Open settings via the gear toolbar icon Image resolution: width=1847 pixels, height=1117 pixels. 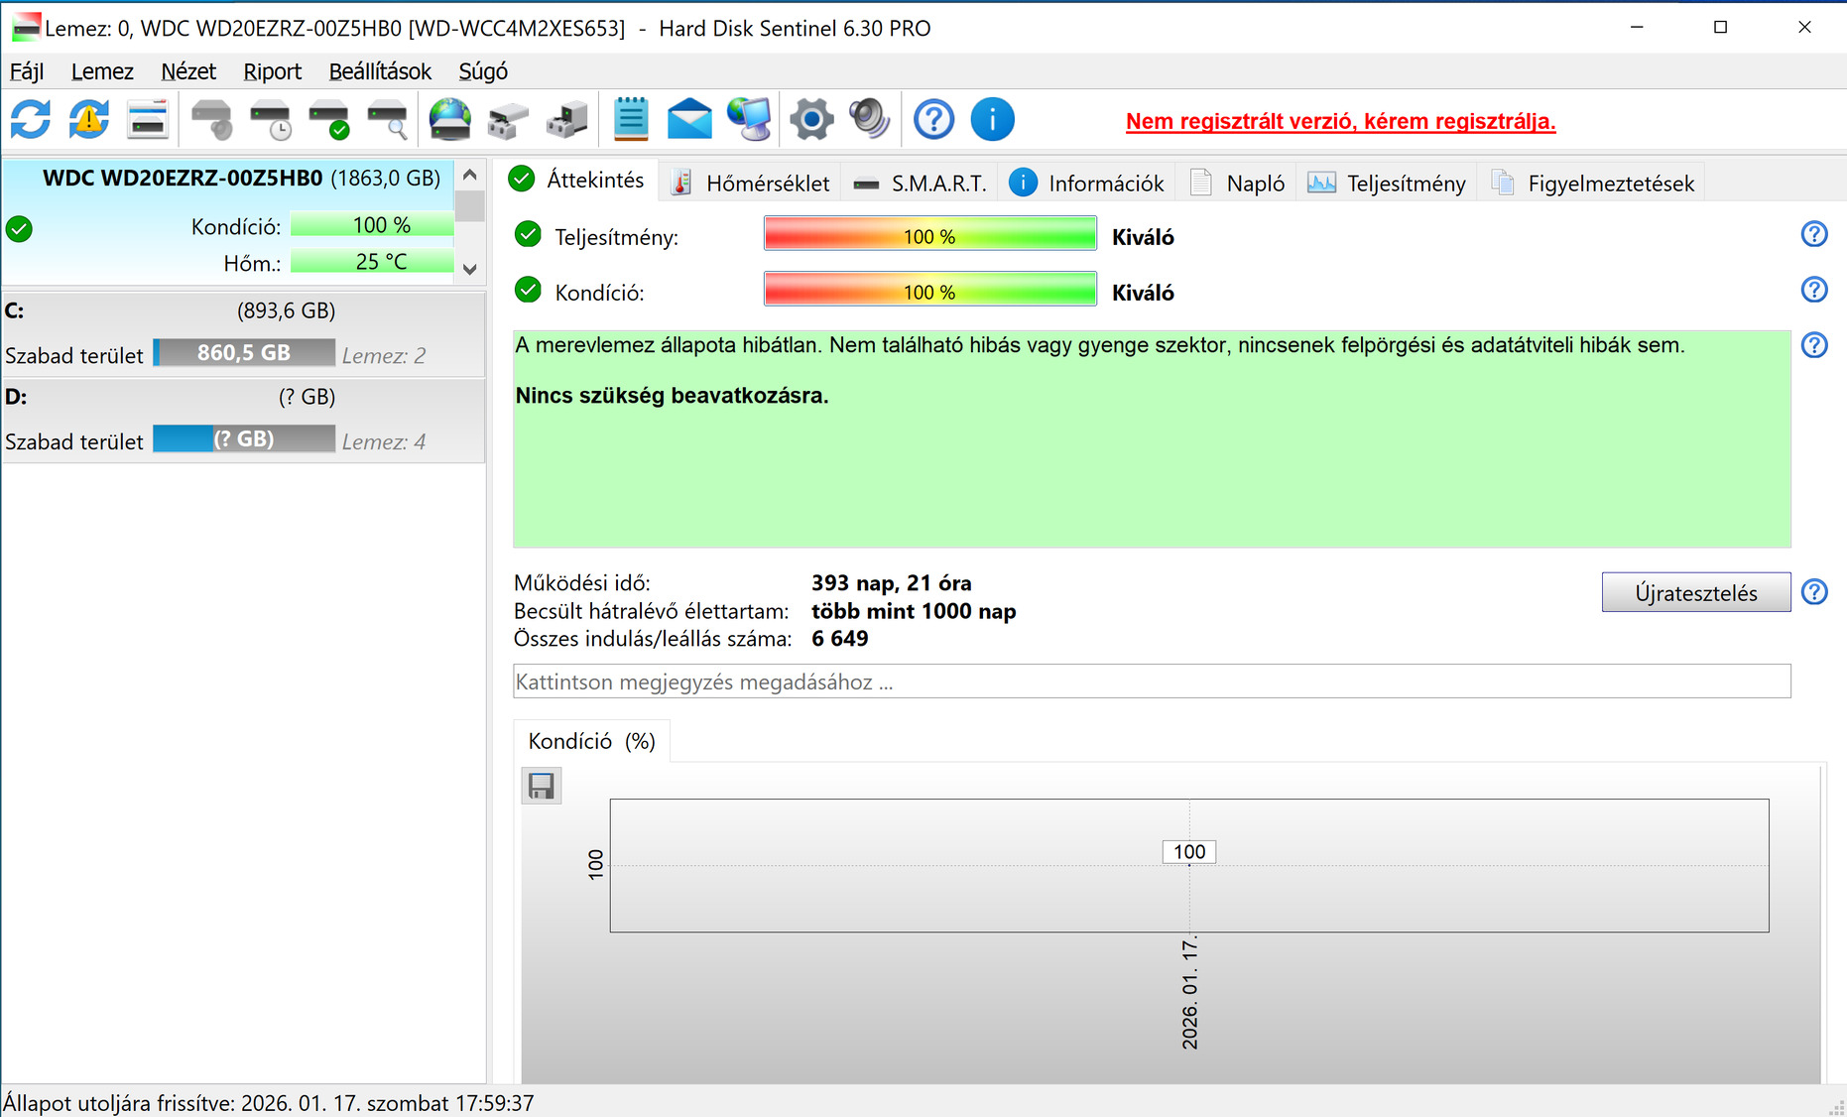pyautogui.click(x=811, y=120)
